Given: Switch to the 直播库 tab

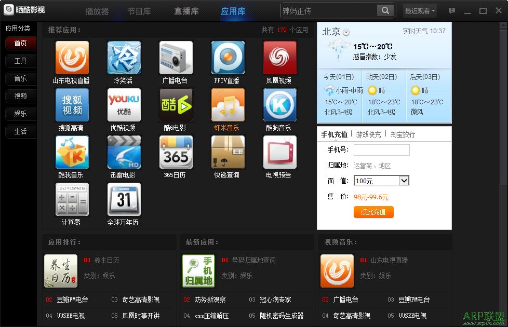Looking at the screenshot, I should (x=186, y=11).
